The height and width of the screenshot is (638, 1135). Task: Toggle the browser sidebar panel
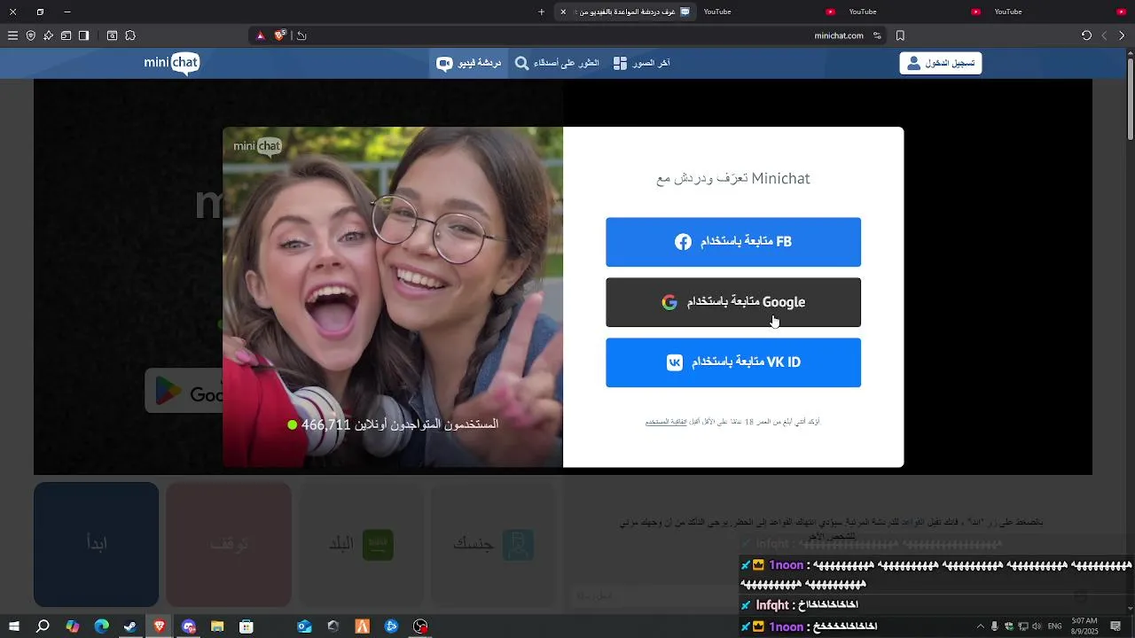click(x=83, y=35)
